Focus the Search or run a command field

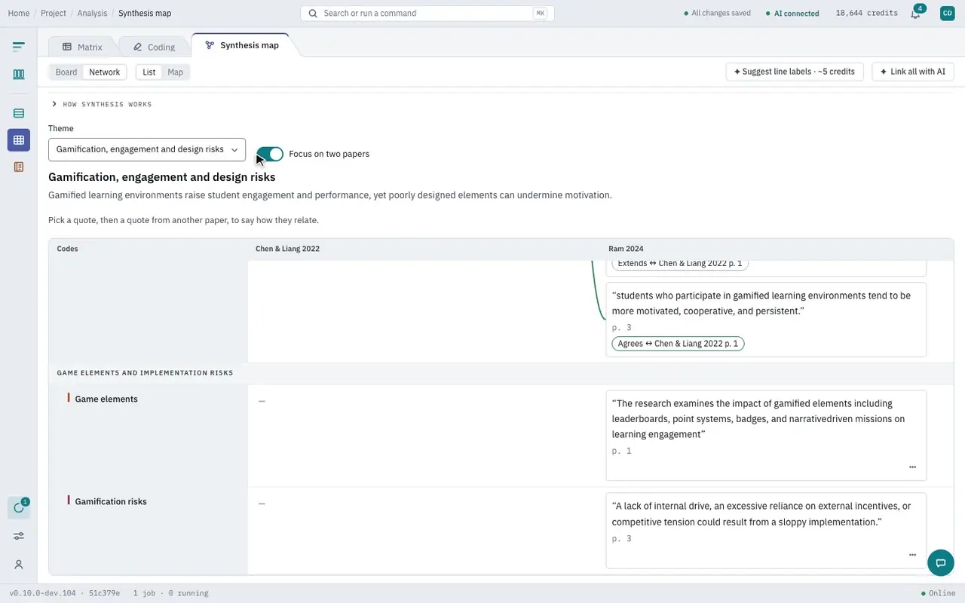(x=427, y=14)
